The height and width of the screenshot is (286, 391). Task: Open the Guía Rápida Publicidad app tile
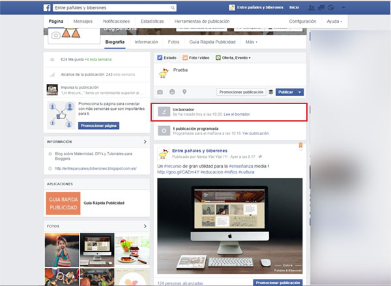(x=63, y=203)
